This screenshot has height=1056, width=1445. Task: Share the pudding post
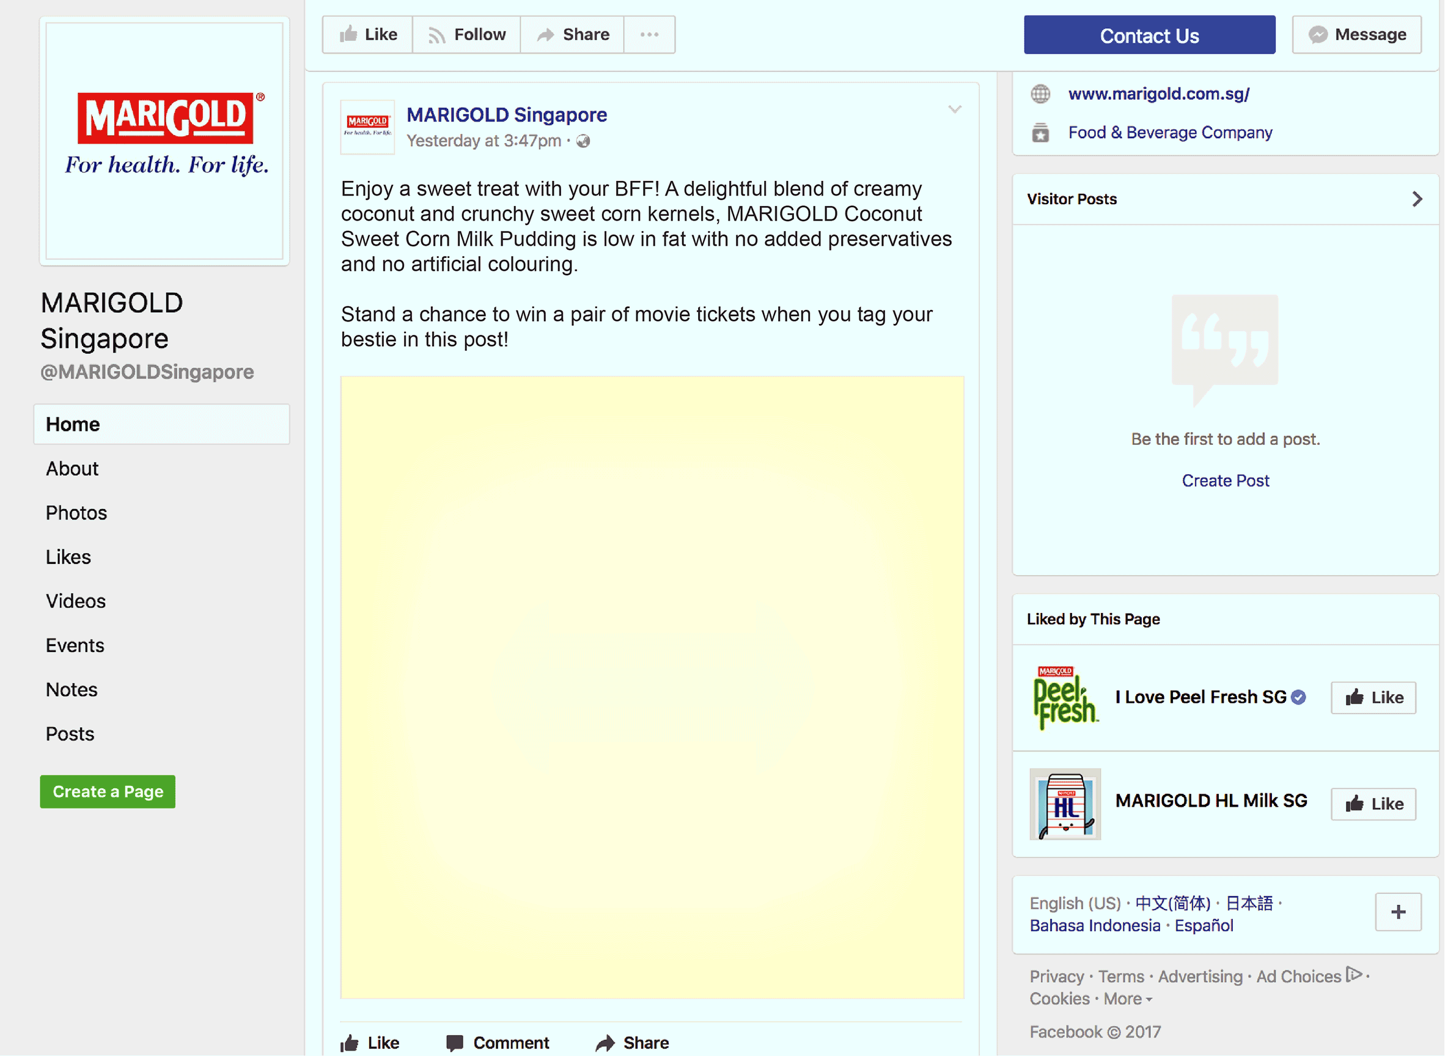pyautogui.click(x=633, y=1043)
